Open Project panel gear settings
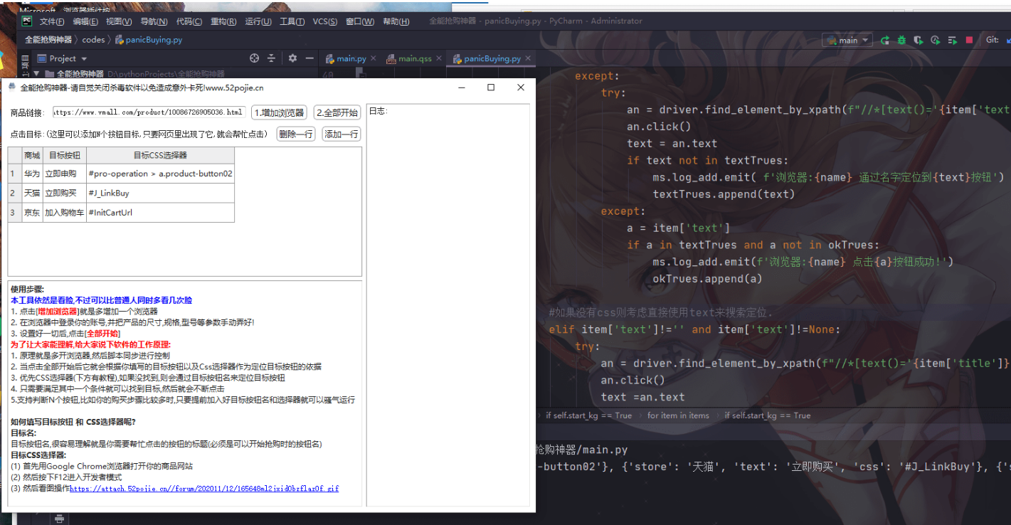 click(292, 58)
